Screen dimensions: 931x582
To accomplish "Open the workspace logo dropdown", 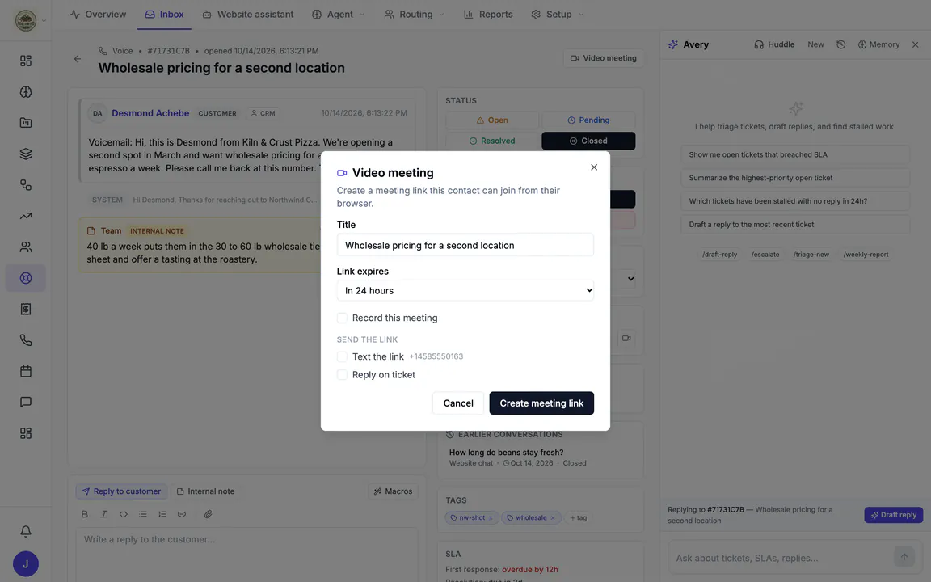I will pyautogui.click(x=30, y=20).
